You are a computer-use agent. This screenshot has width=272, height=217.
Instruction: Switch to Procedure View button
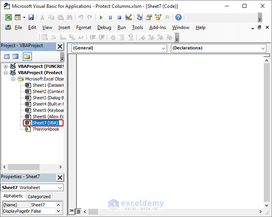[71, 211]
